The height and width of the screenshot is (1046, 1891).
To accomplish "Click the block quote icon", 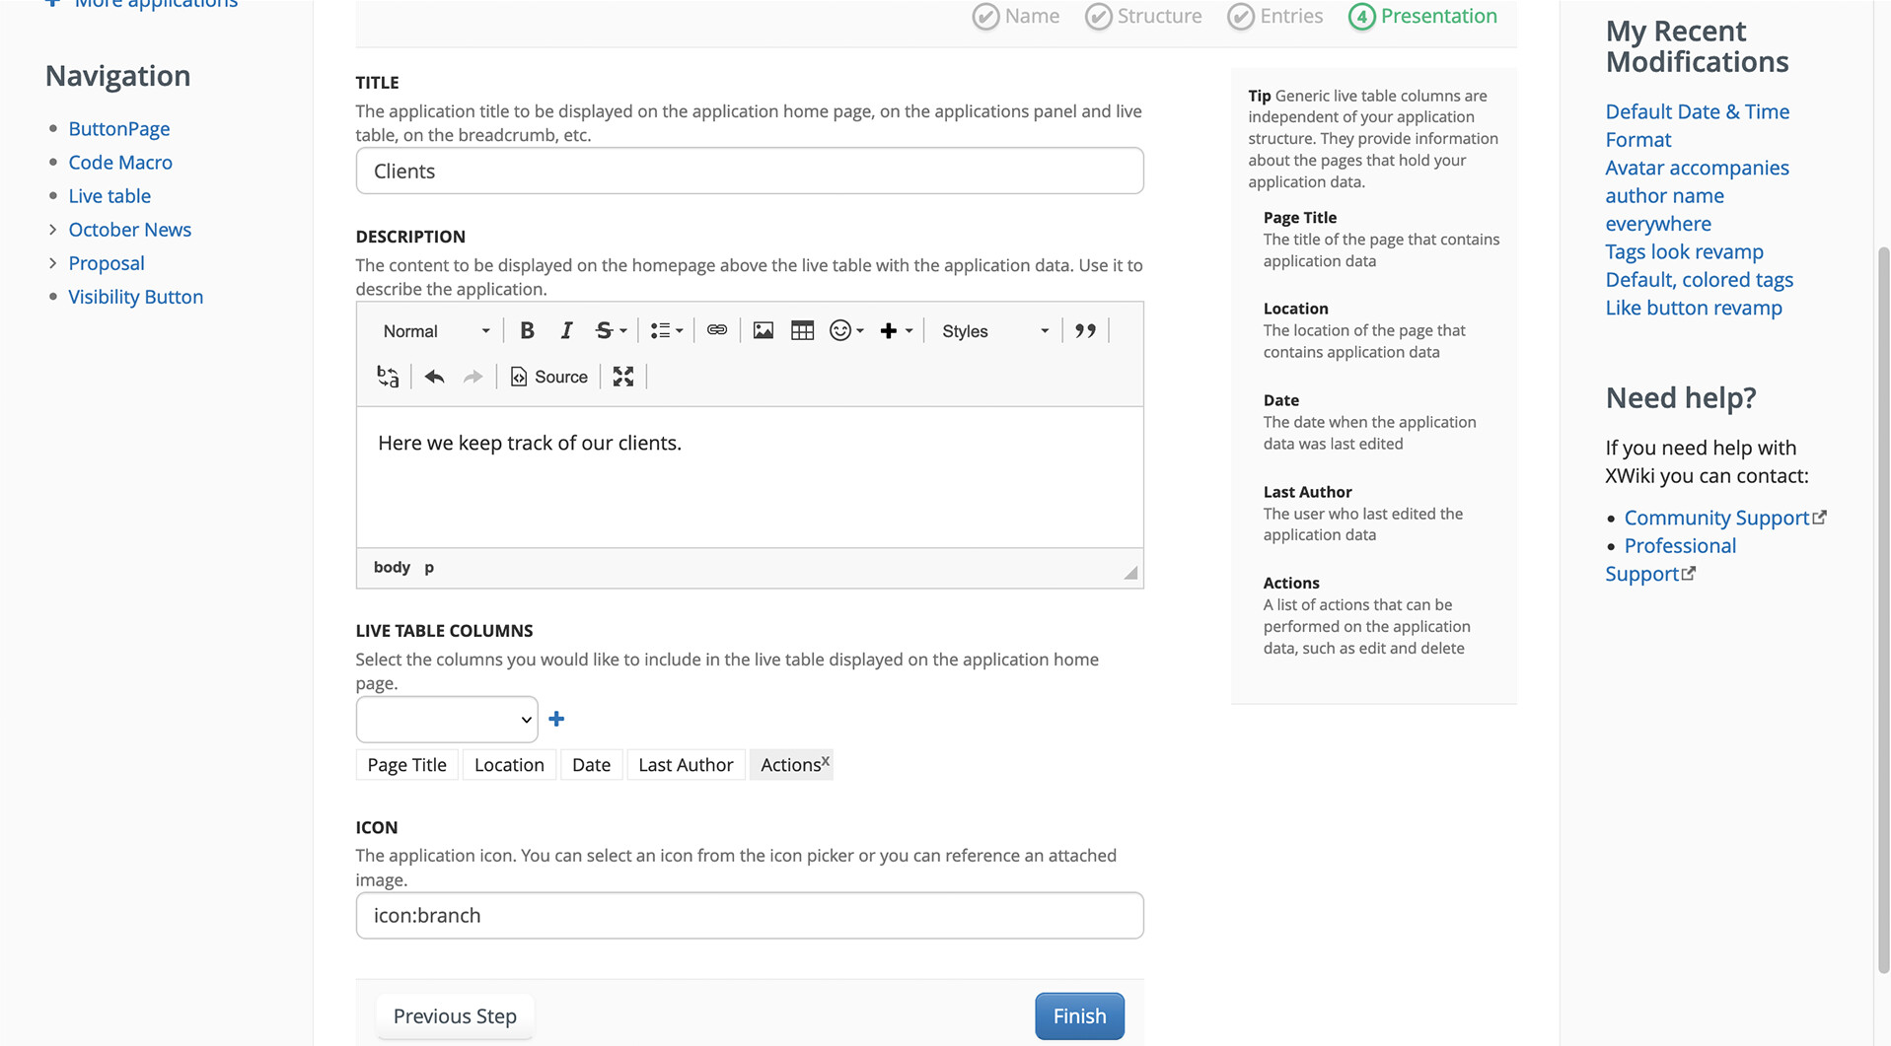I will (1085, 331).
